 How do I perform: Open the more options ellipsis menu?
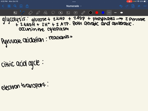[145, 6]
